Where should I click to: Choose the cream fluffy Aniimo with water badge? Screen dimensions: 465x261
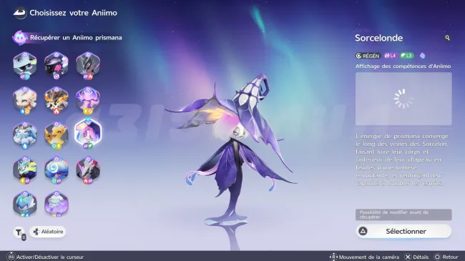point(25,100)
